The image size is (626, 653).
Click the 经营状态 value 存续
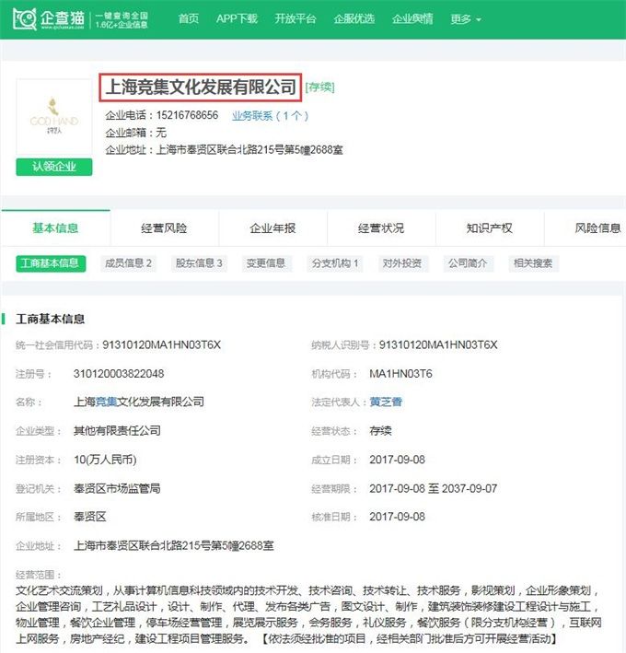coord(380,431)
